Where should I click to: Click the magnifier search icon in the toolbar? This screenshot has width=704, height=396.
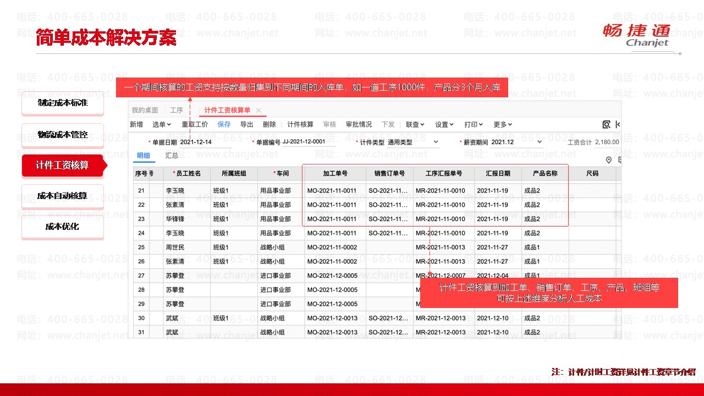pyautogui.click(x=607, y=124)
